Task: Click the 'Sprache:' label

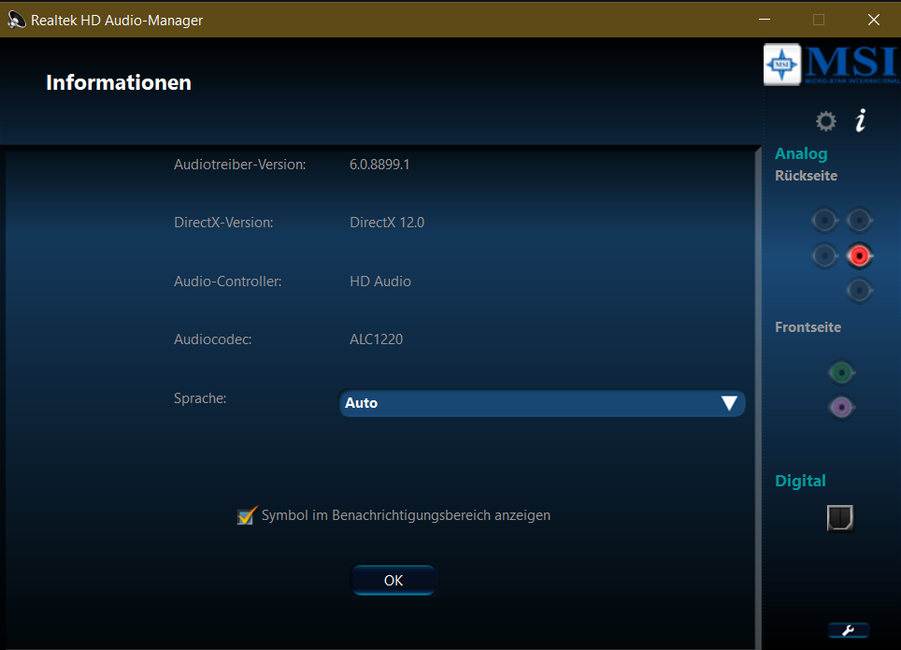Action: click(x=201, y=398)
